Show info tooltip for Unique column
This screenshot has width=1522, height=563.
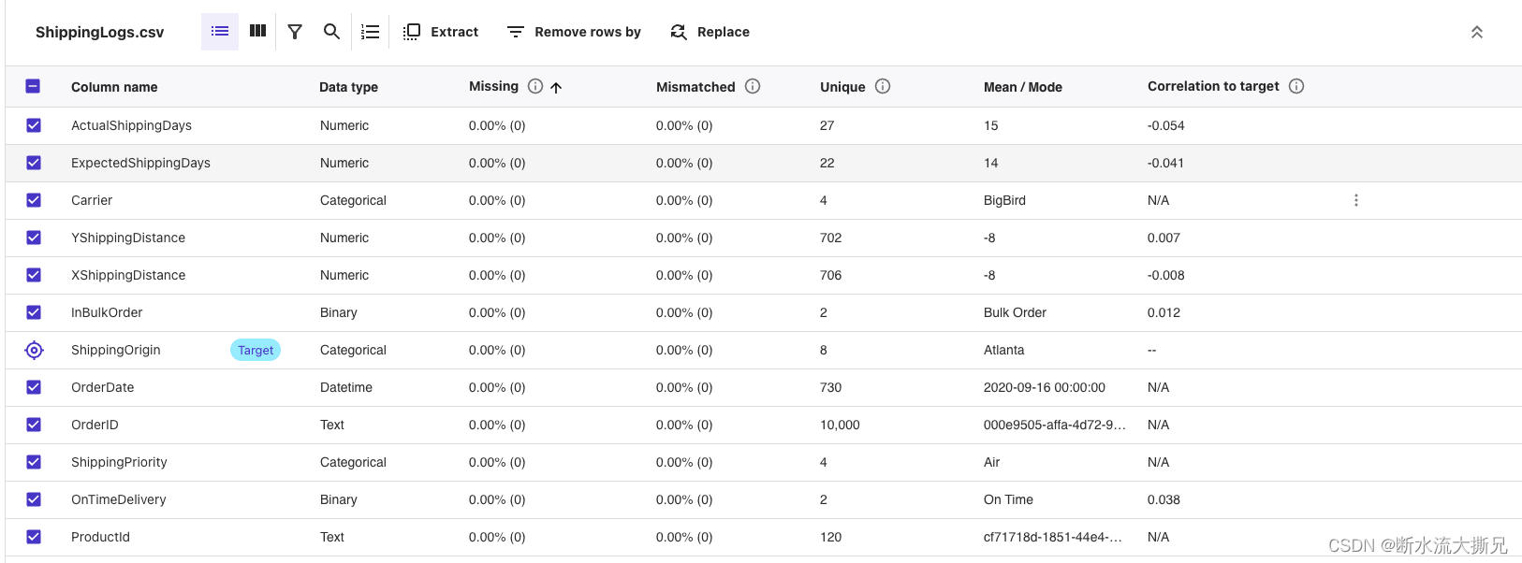click(883, 86)
